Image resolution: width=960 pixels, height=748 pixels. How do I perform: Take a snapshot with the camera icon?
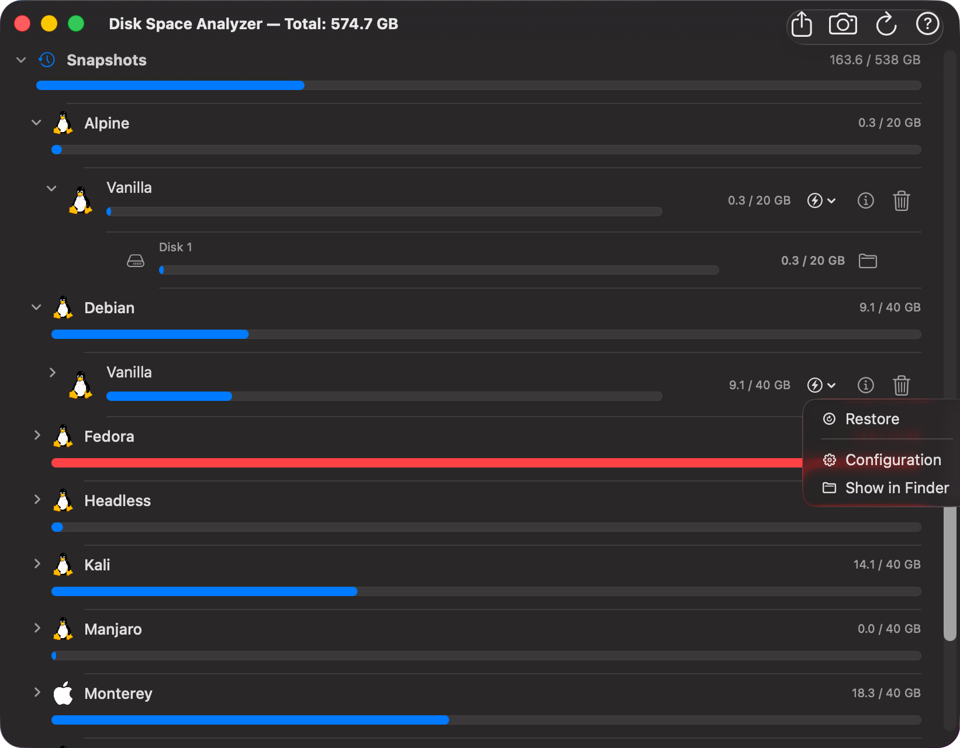(843, 25)
